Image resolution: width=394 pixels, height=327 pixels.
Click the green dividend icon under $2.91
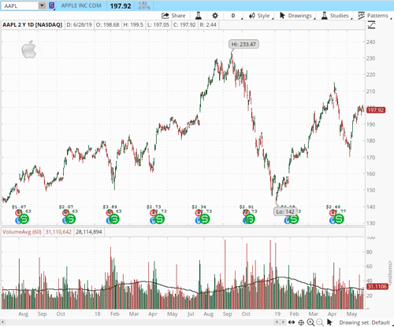click(x=250, y=219)
